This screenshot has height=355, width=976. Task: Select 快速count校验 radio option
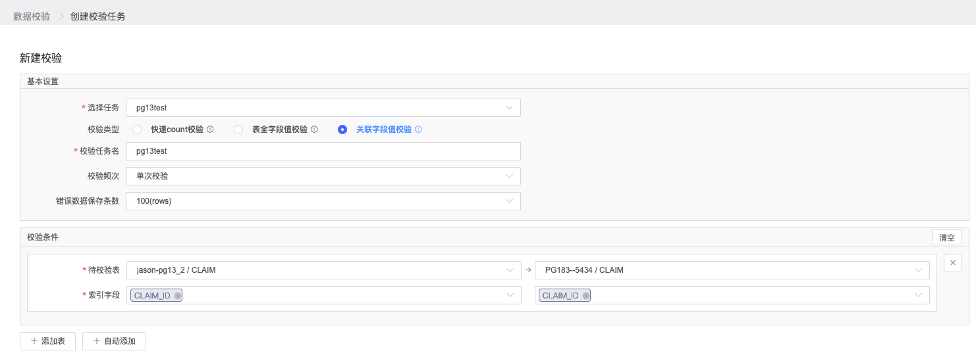137,130
